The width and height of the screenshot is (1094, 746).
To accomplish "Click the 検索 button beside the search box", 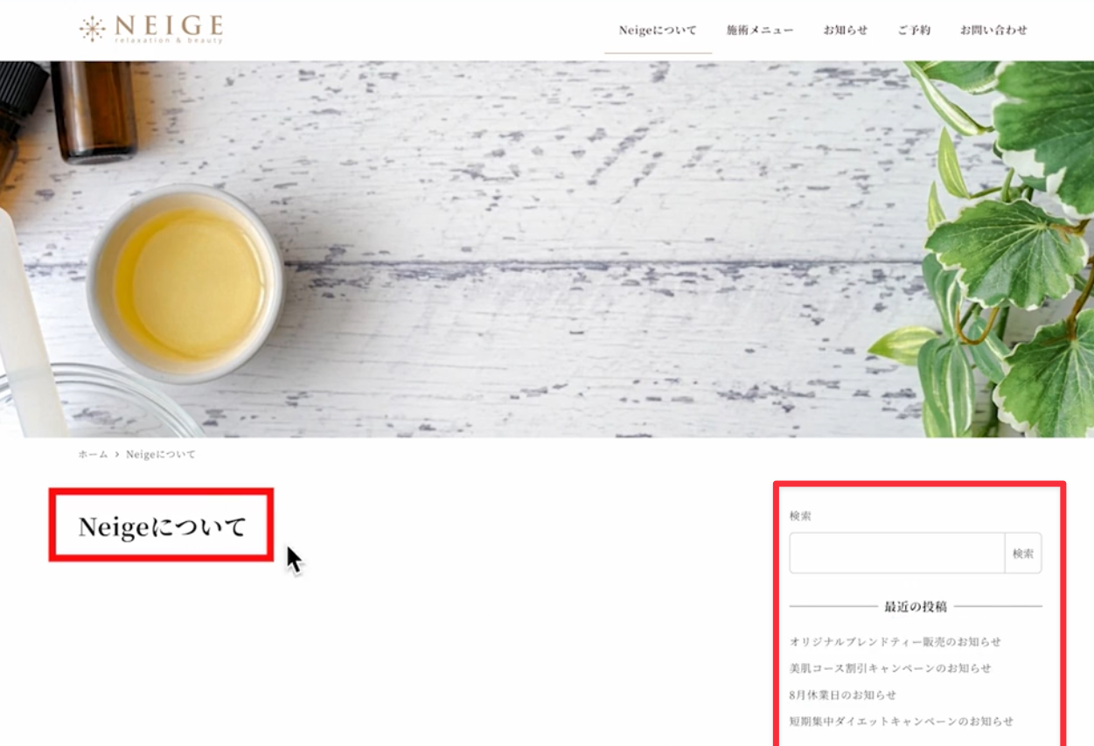I will click(1023, 553).
